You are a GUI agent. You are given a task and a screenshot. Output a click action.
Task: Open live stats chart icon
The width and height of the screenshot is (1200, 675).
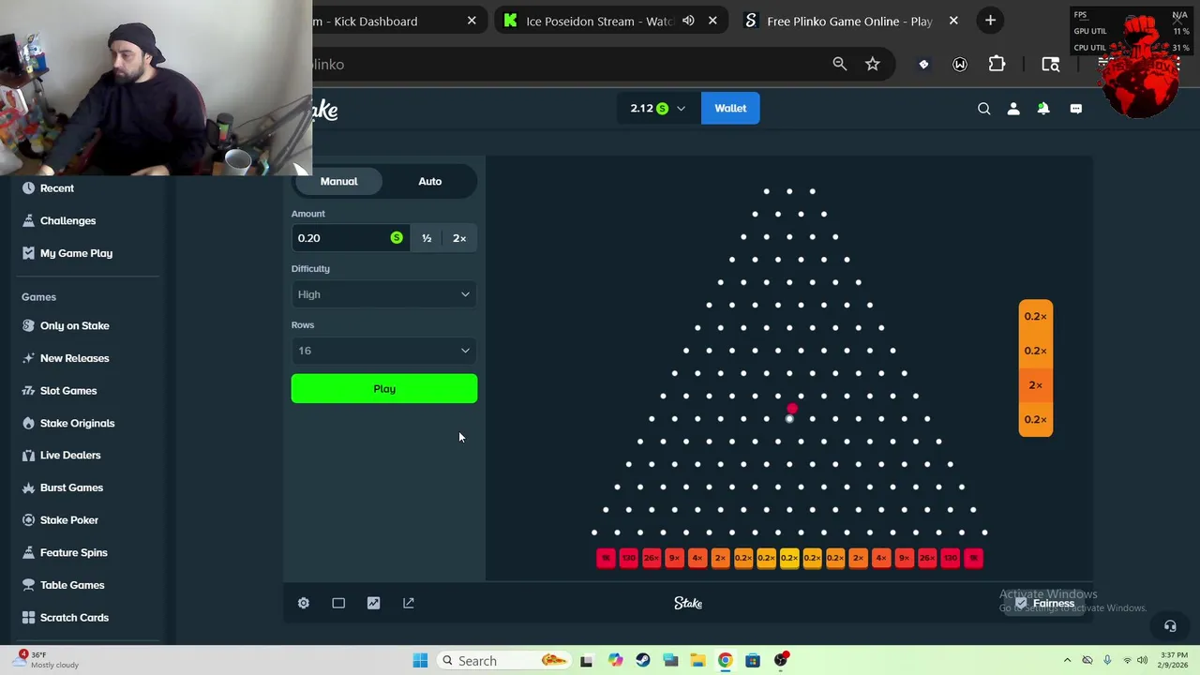[373, 603]
